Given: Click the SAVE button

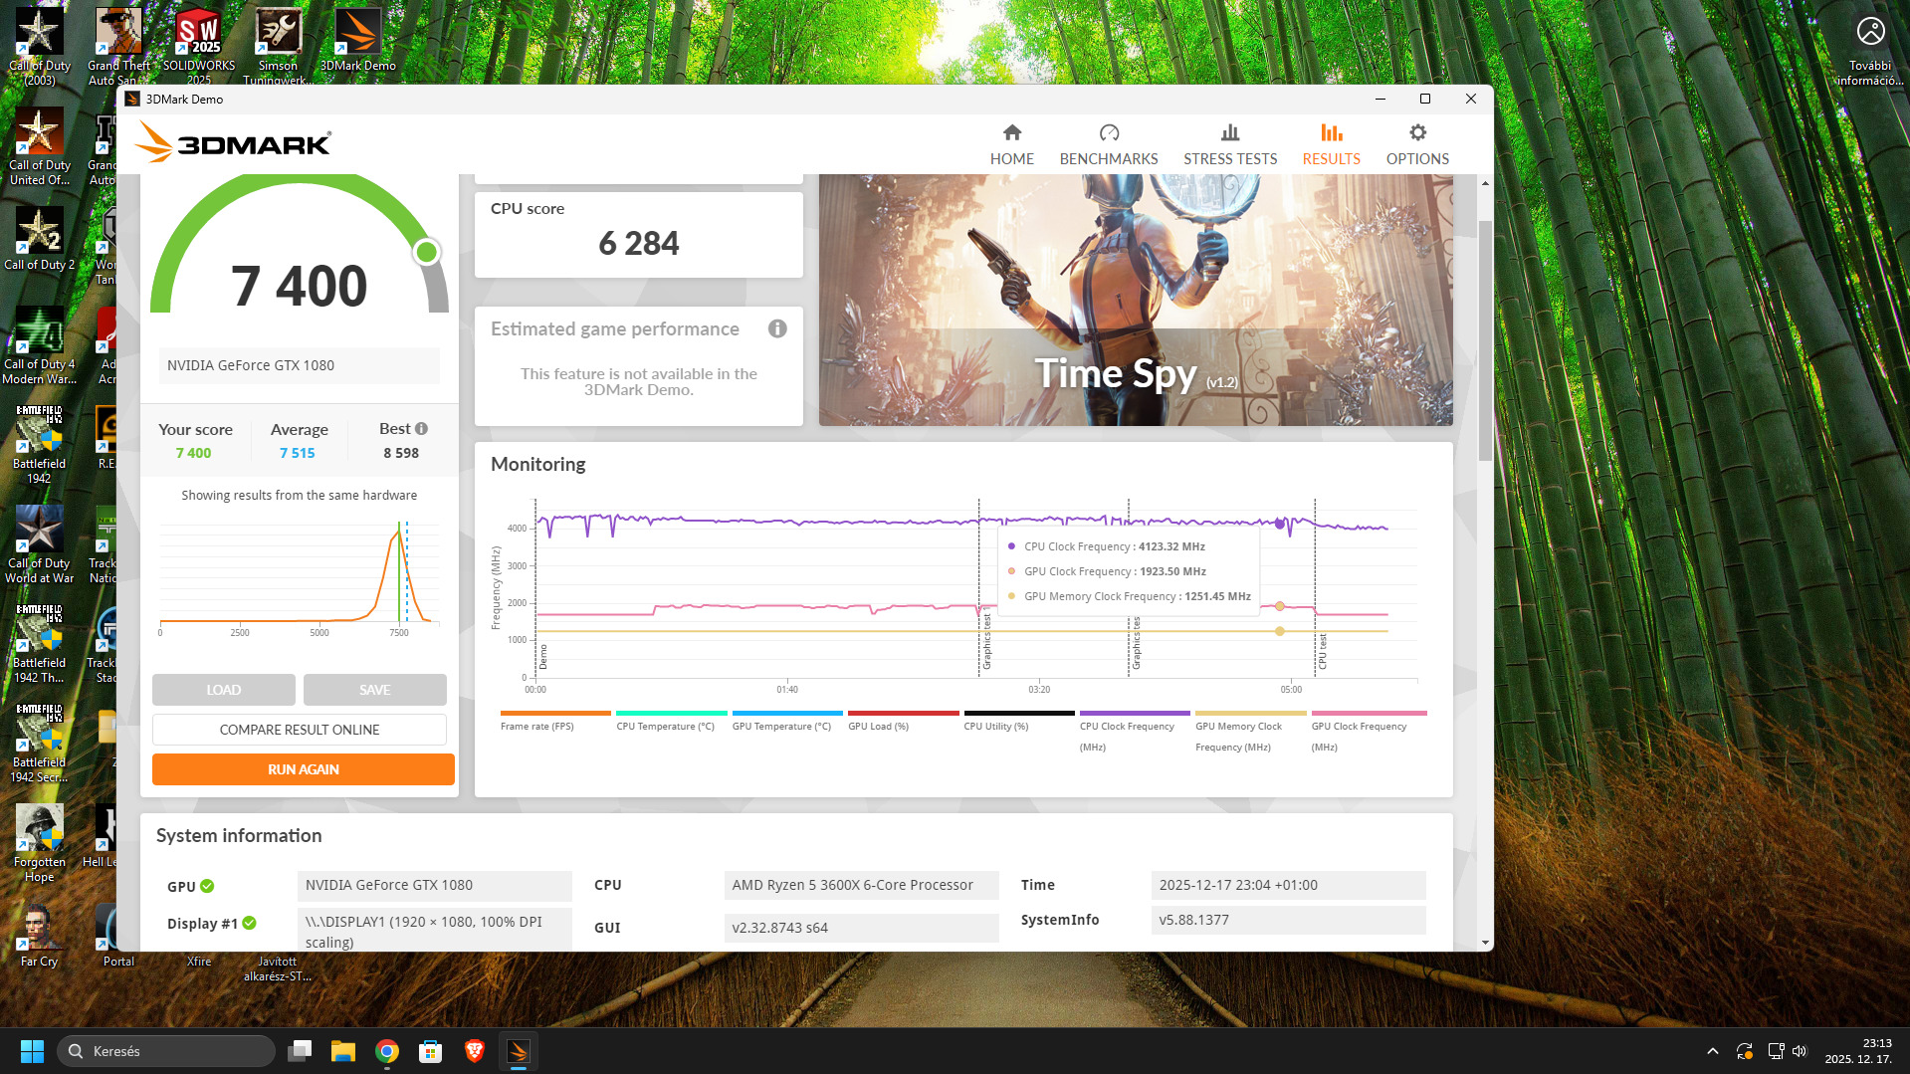Looking at the screenshot, I should 375,690.
